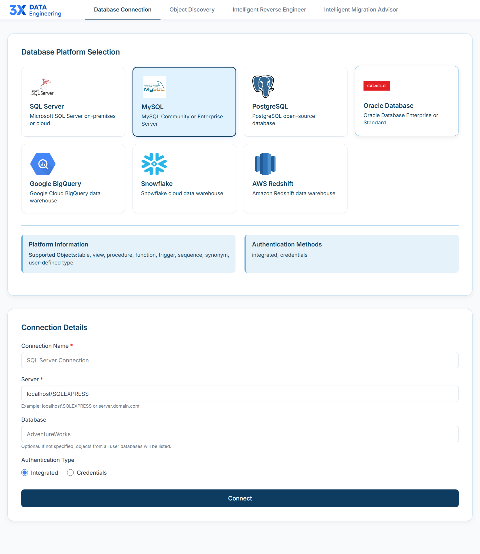Click the SQL Server logo icon
The height and width of the screenshot is (554, 480).
(42, 86)
